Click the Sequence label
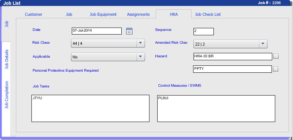 coord(163,30)
